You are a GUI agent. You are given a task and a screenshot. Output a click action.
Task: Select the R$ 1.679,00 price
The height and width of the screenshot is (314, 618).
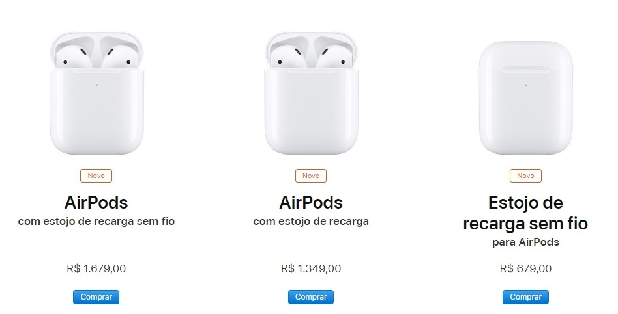pyautogui.click(x=96, y=268)
